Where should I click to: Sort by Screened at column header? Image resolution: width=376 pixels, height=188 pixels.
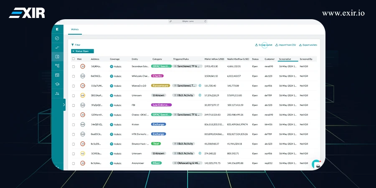click(285, 59)
